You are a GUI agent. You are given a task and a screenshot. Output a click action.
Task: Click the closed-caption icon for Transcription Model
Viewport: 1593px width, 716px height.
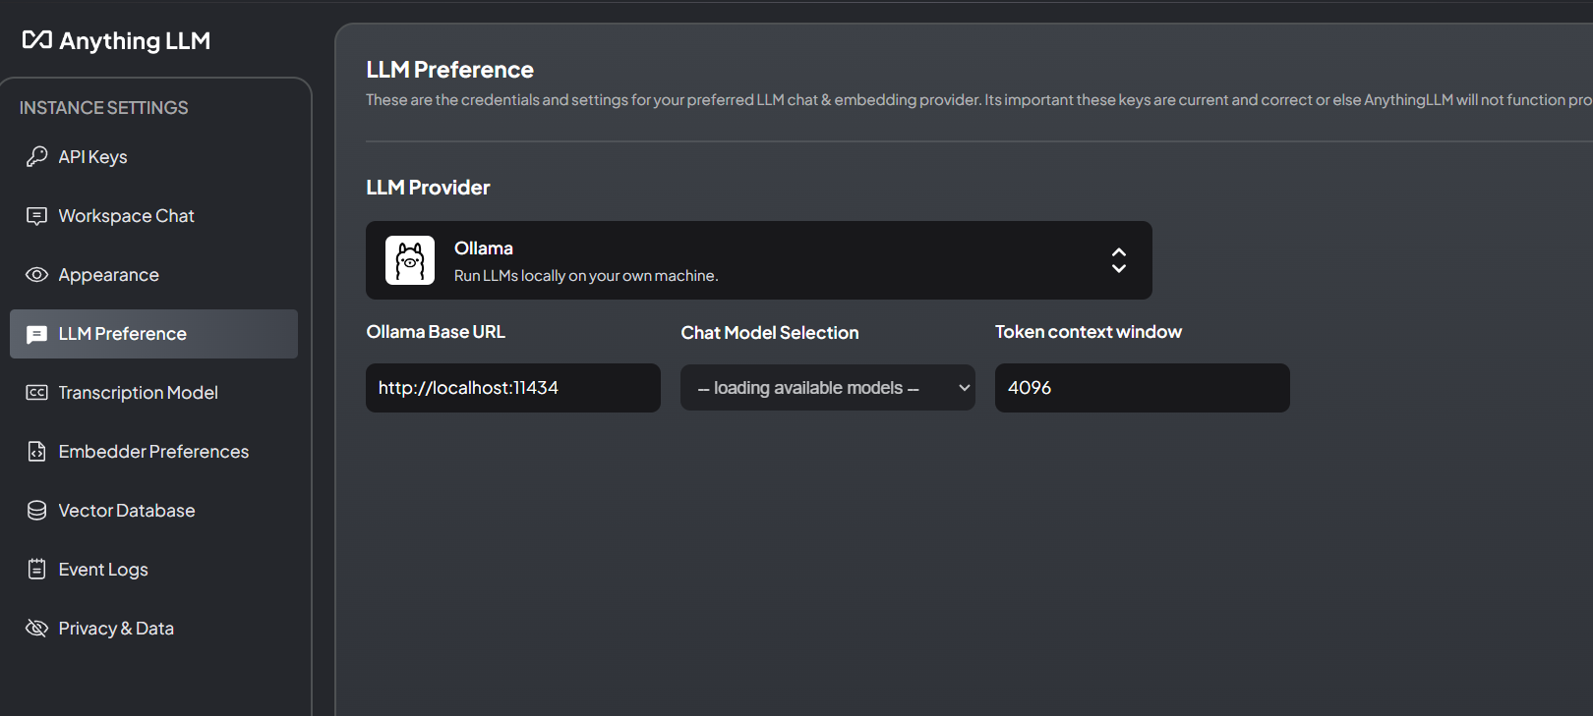tap(36, 393)
